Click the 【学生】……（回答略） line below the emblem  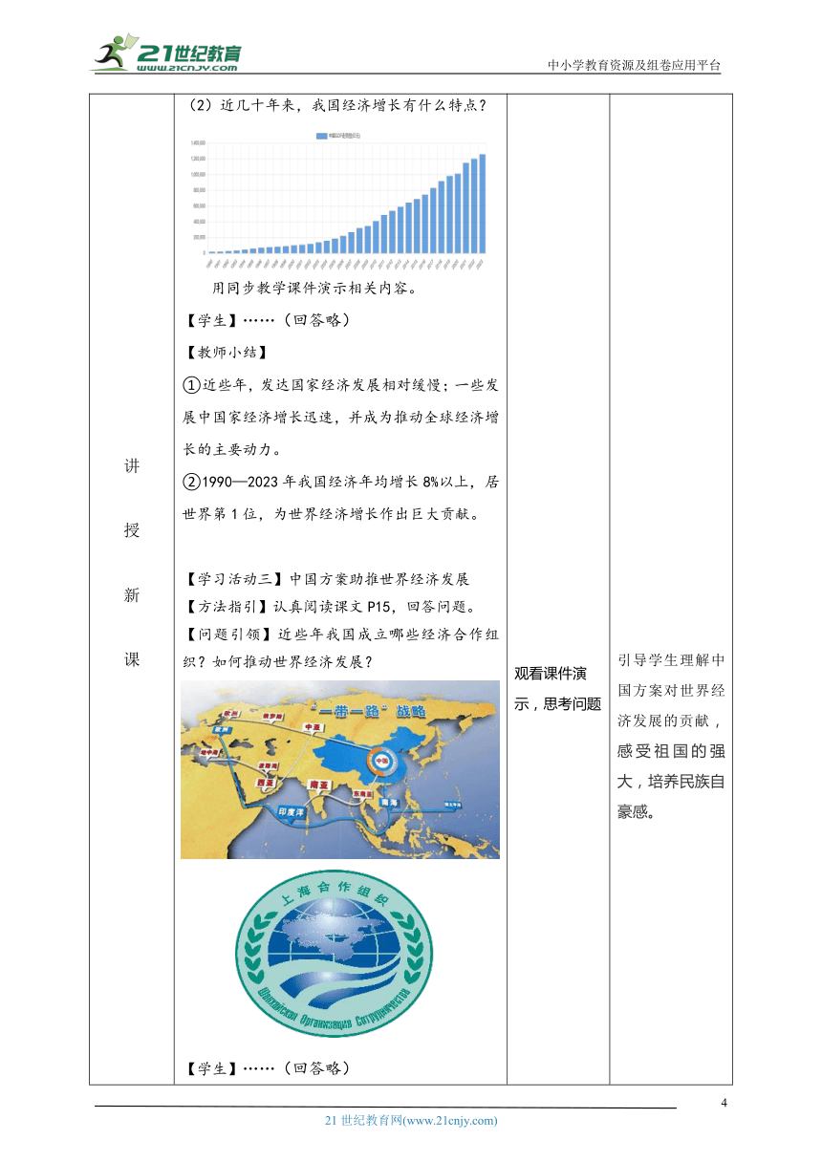click(267, 1067)
